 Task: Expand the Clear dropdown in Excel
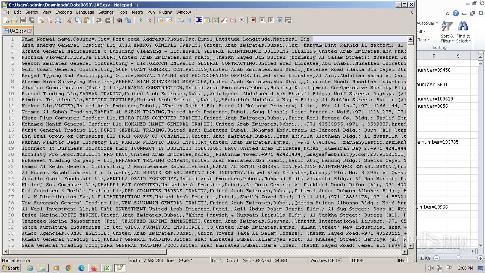429,40
